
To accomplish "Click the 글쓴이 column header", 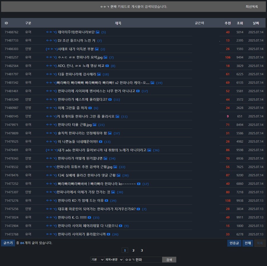I will tap(199, 23).
